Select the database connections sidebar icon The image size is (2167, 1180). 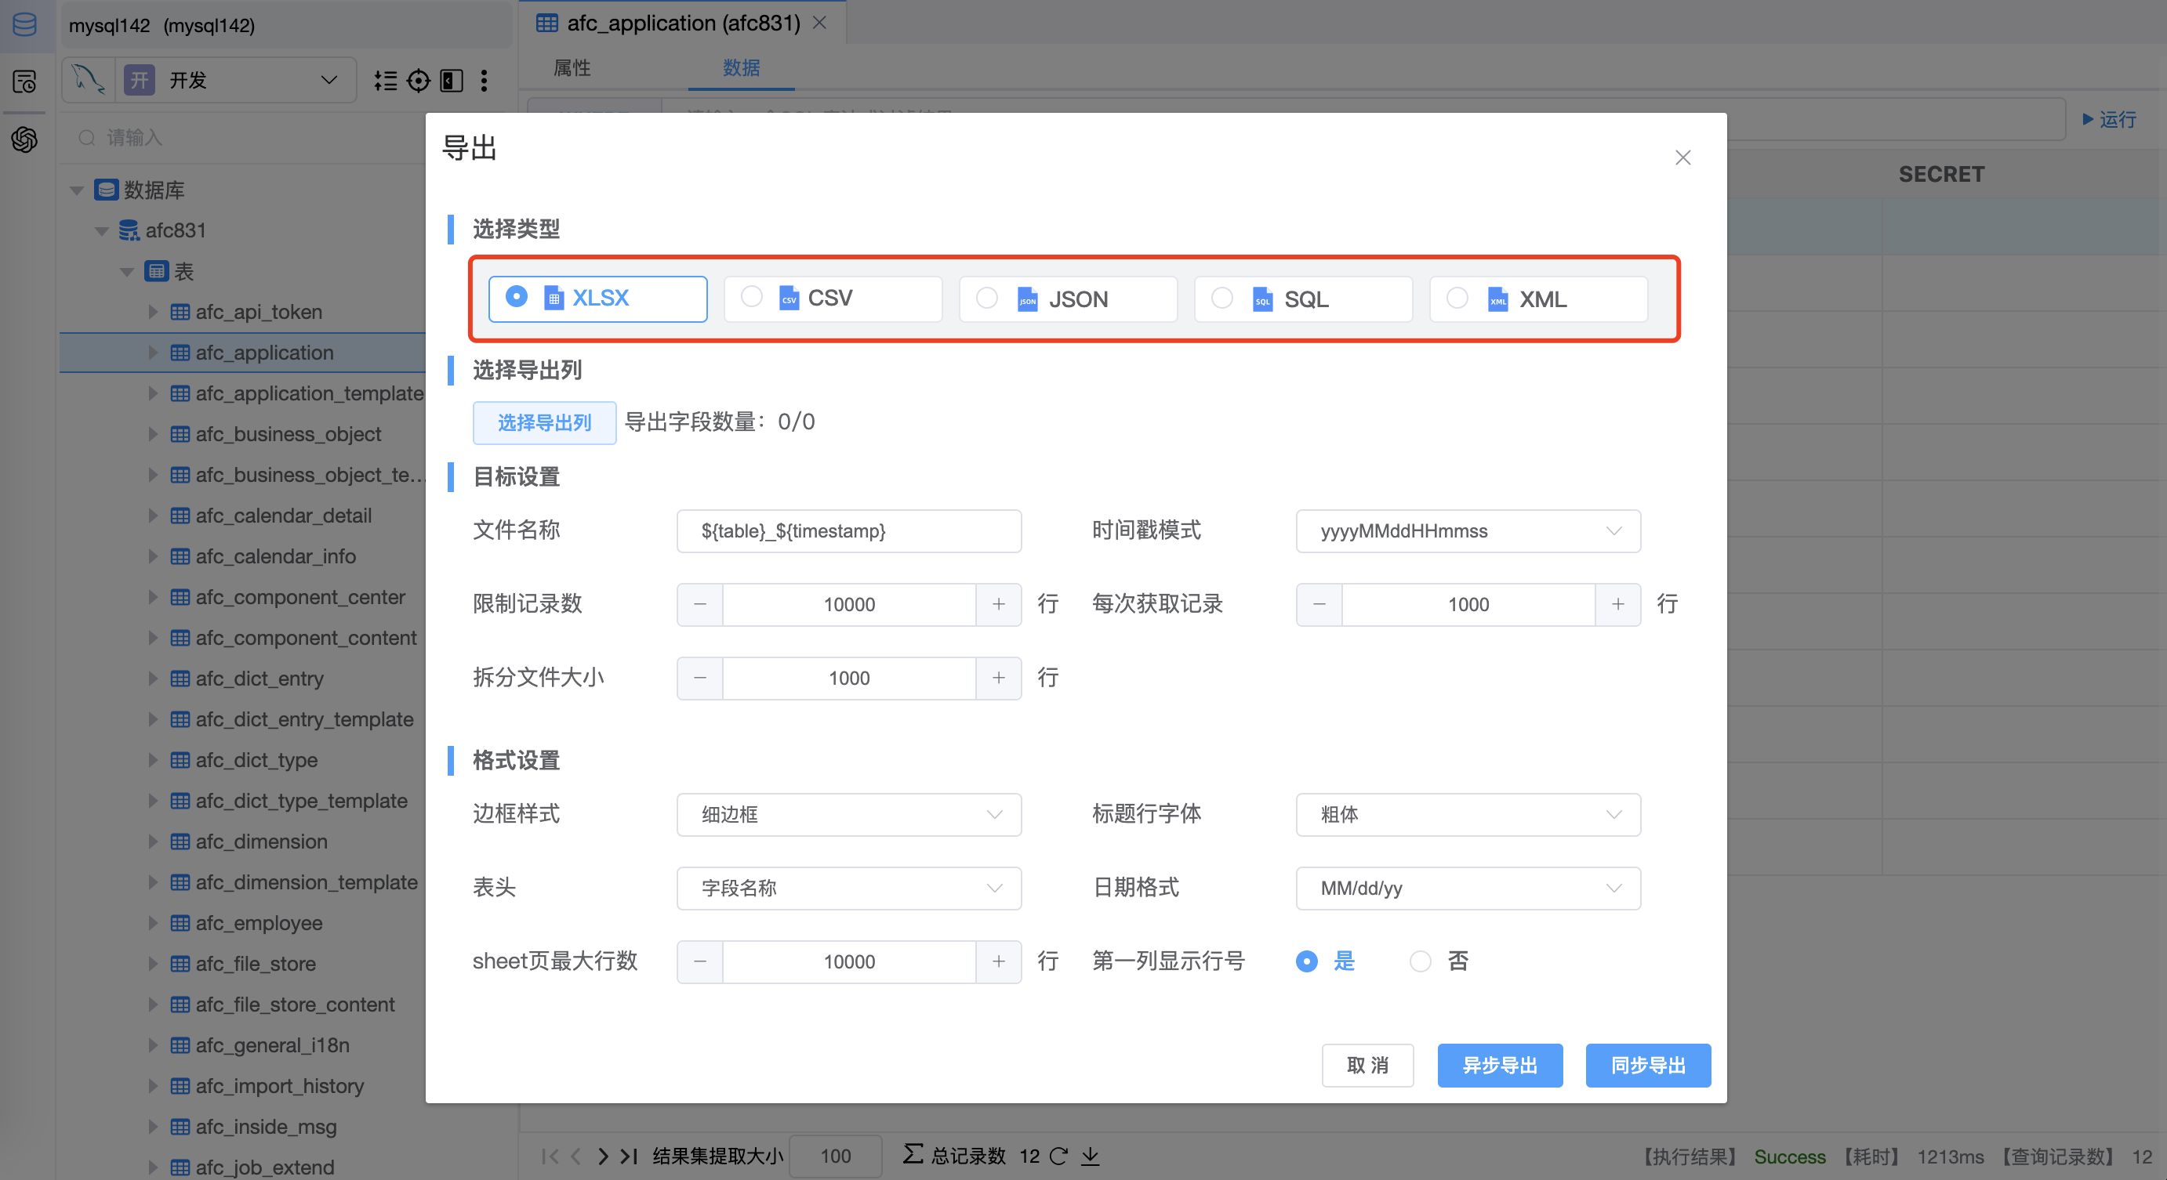point(24,24)
